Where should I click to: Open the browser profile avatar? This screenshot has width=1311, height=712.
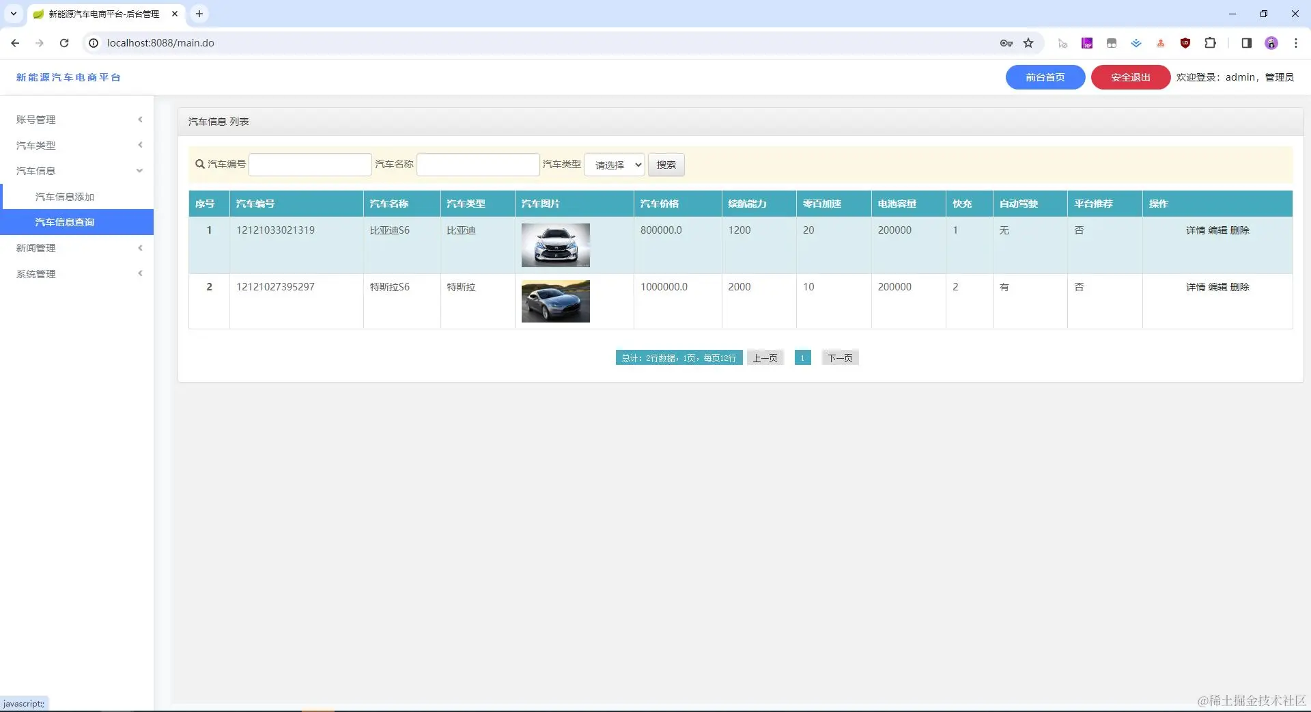(1271, 43)
